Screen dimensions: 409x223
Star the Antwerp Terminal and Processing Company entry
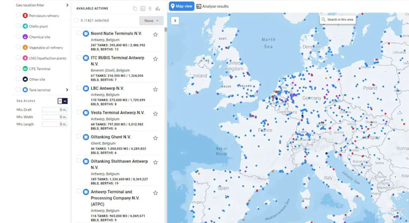[x=155, y=193]
